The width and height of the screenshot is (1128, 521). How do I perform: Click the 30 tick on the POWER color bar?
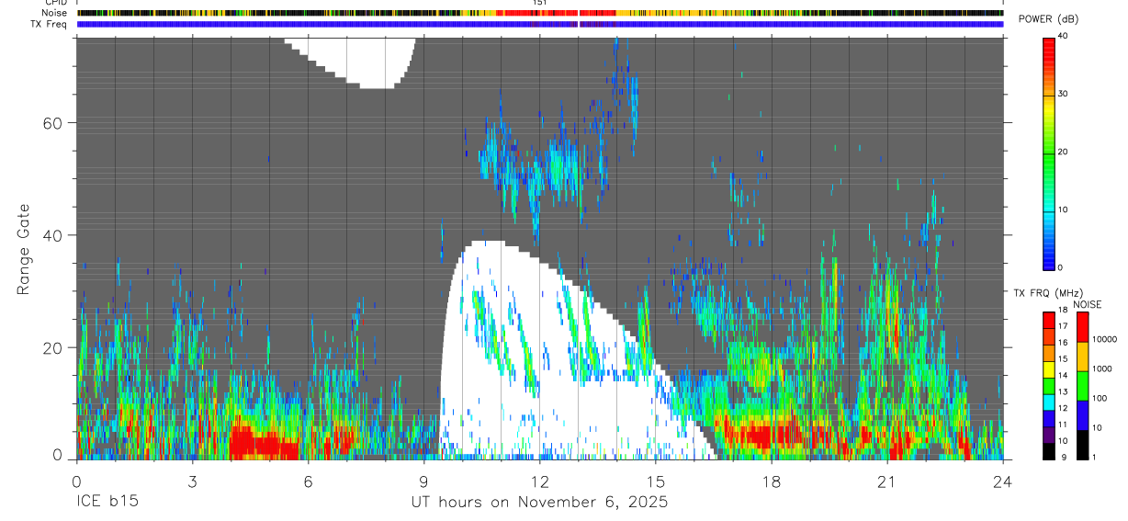(x=1065, y=94)
